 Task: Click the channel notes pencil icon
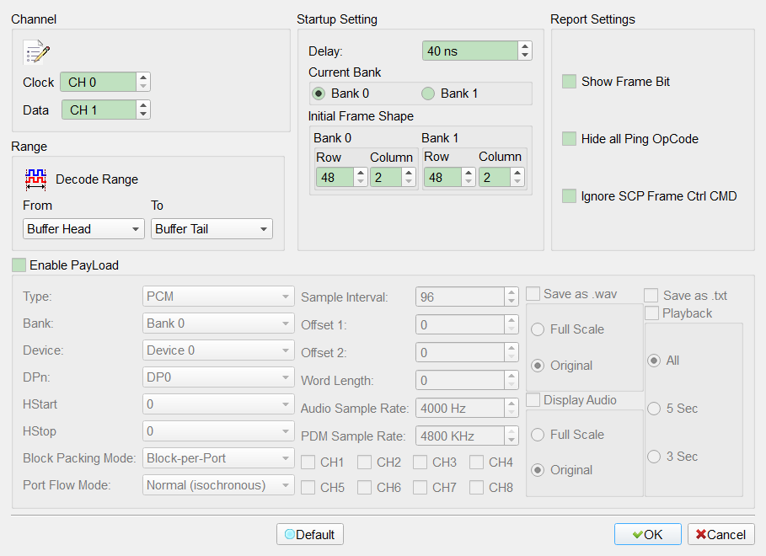[36, 51]
